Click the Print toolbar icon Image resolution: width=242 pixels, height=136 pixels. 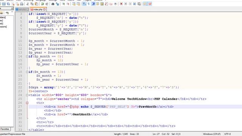pos(22,4)
